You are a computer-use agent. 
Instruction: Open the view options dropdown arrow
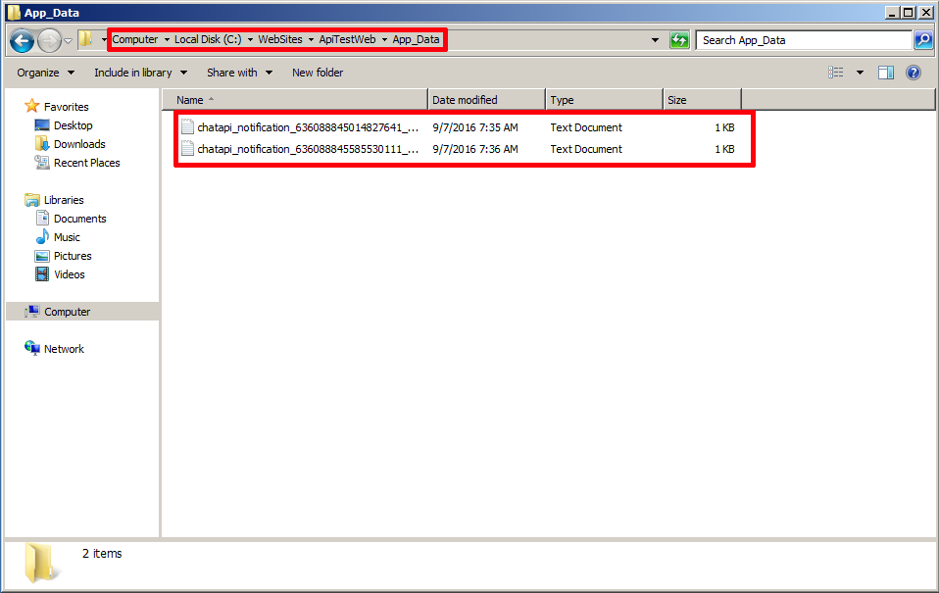[x=860, y=73]
